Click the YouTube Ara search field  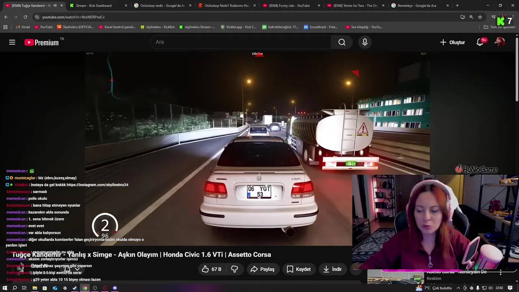pos(241,42)
